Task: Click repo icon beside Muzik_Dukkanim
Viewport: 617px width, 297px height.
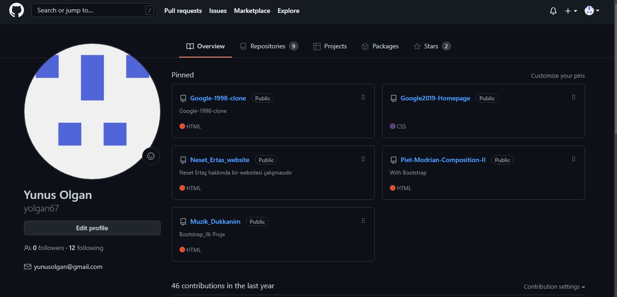Action: point(183,222)
